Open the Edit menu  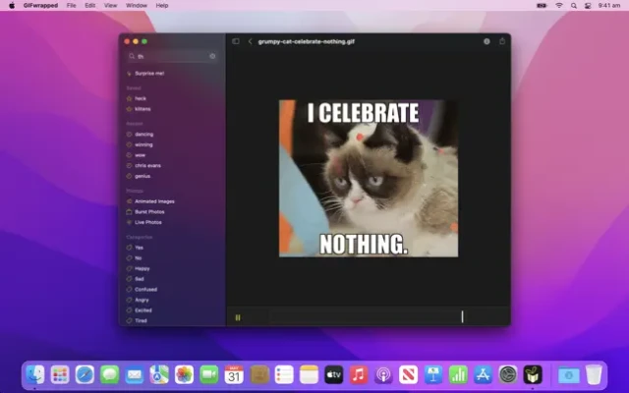[x=89, y=6]
